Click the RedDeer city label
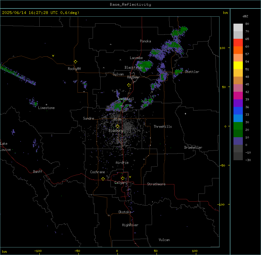The width and height of the screenshot is (261, 255). [133, 77]
